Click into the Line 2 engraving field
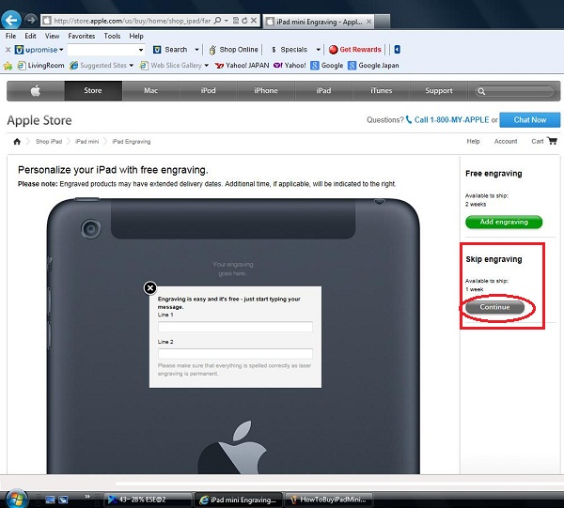The height and width of the screenshot is (508, 564). (235, 354)
